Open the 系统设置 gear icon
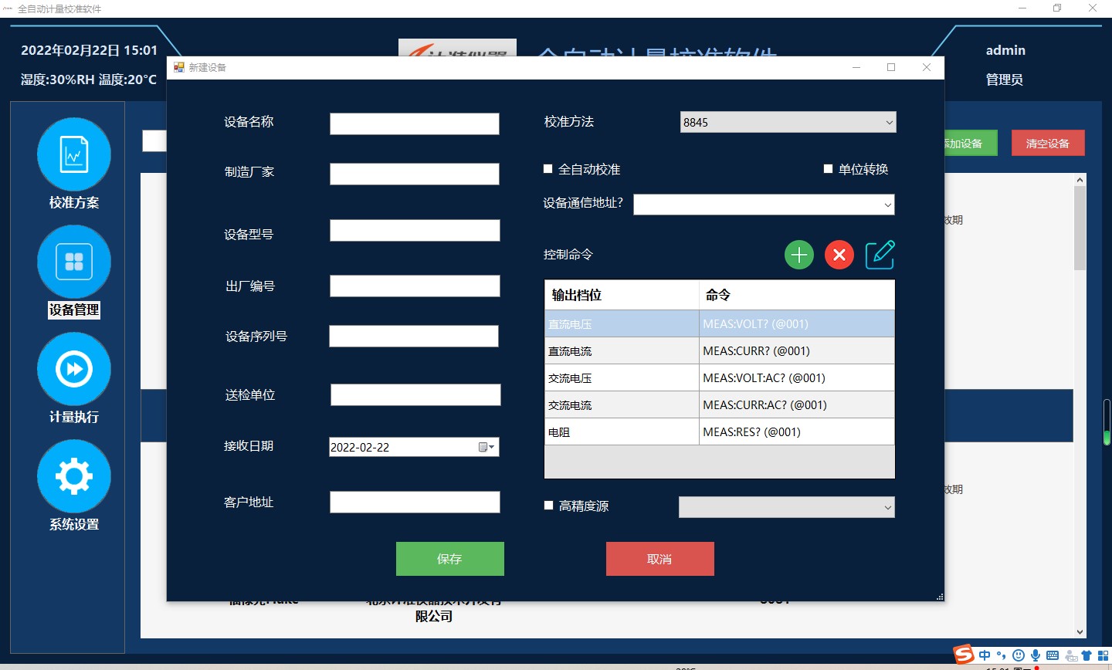 coord(74,476)
